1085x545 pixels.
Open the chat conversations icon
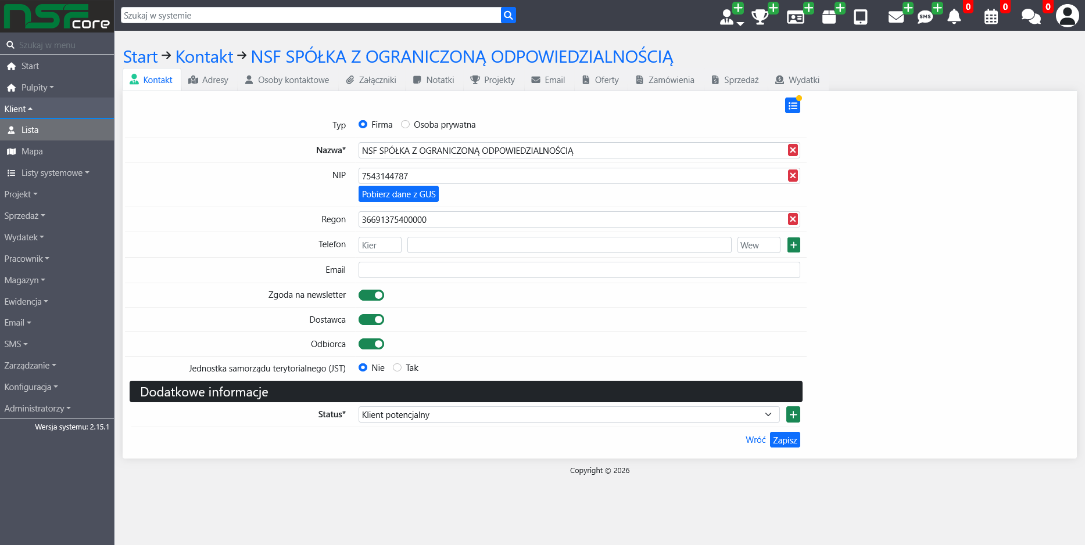point(1031,16)
